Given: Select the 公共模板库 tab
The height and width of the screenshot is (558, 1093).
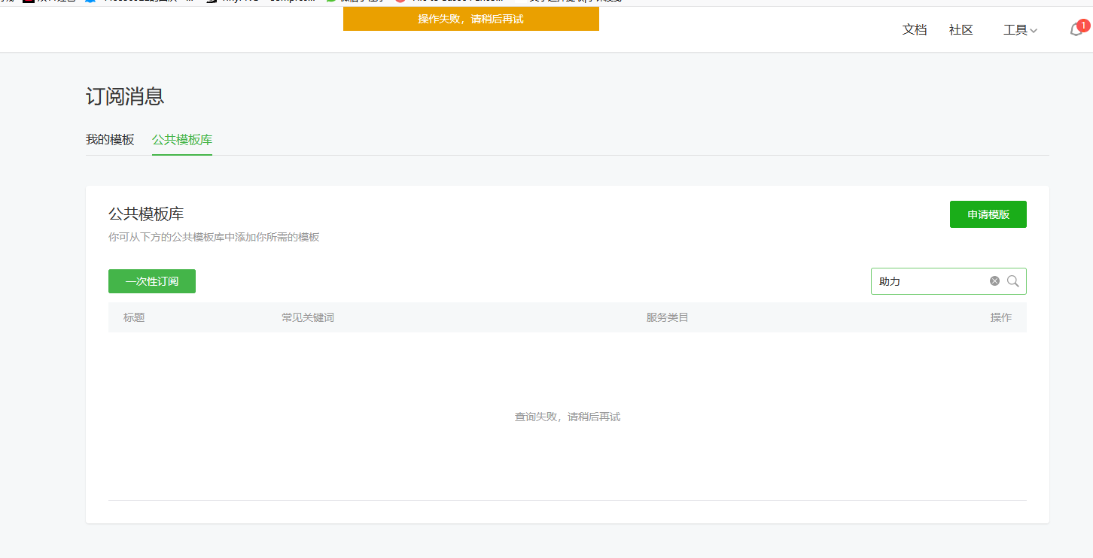Looking at the screenshot, I should coord(182,140).
